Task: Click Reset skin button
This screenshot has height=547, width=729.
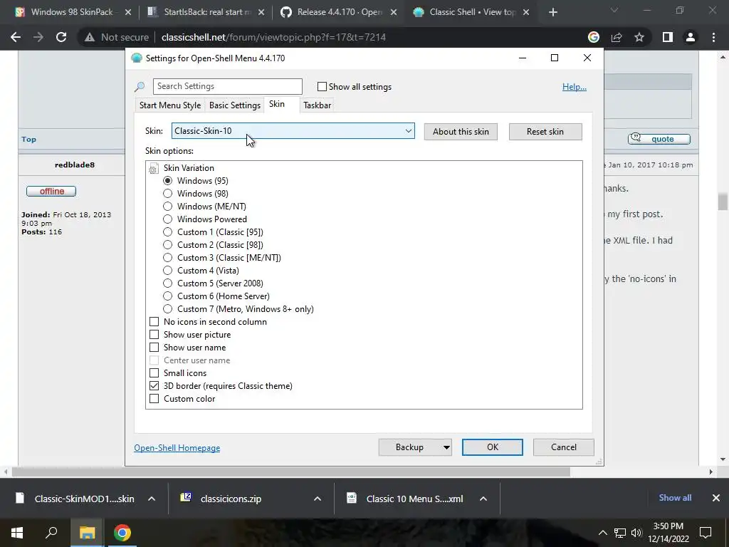Action: point(545,132)
